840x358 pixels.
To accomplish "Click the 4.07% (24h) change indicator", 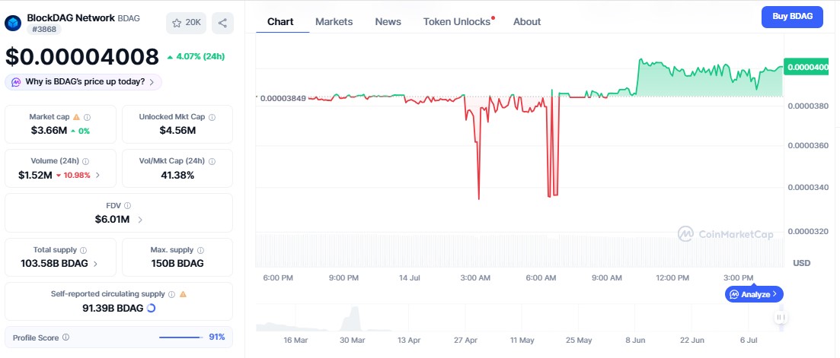I will pyautogui.click(x=196, y=57).
